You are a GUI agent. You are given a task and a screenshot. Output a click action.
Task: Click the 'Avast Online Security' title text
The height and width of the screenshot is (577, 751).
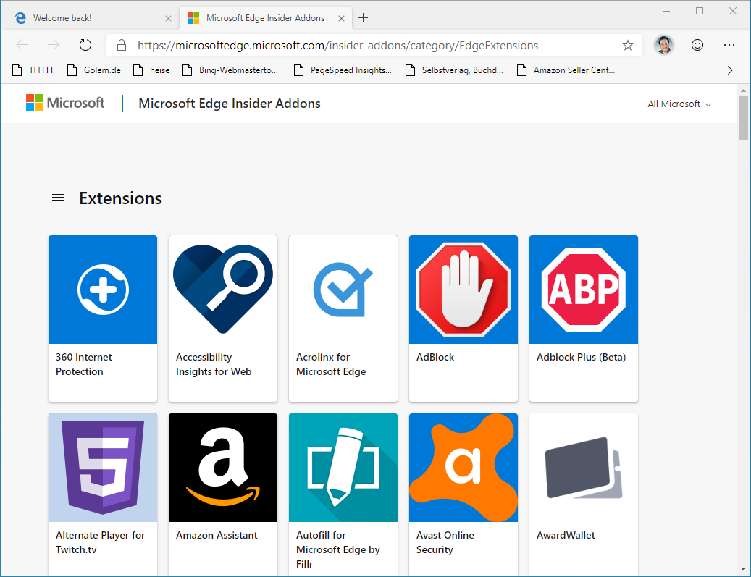click(445, 542)
